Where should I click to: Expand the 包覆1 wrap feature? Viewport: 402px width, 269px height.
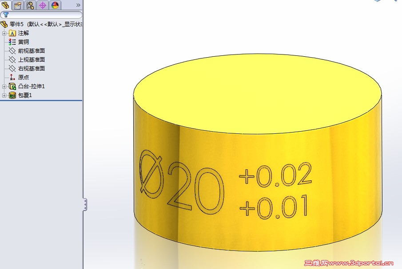tap(4, 95)
